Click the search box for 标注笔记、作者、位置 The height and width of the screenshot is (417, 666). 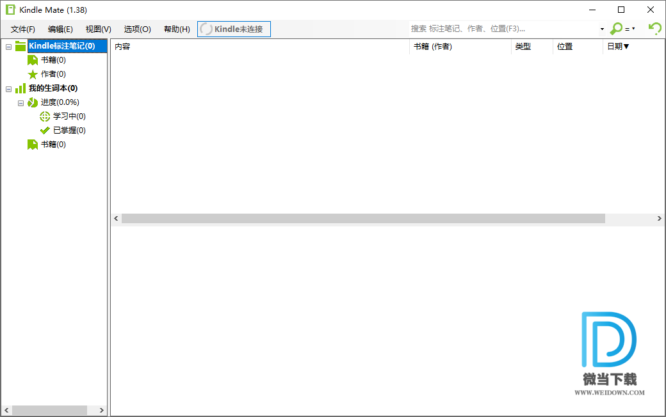504,29
